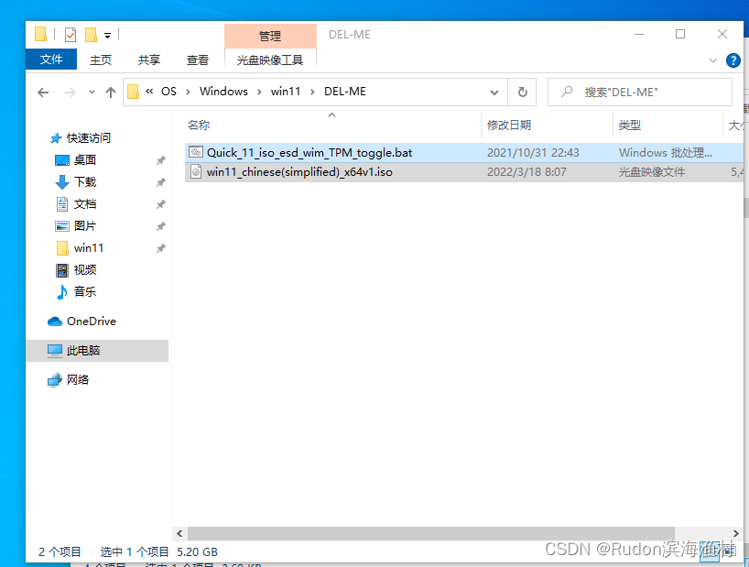The image size is (749, 567).
Task: Expand the hidden breadcrumb path chevrons
Action: click(x=149, y=92)
